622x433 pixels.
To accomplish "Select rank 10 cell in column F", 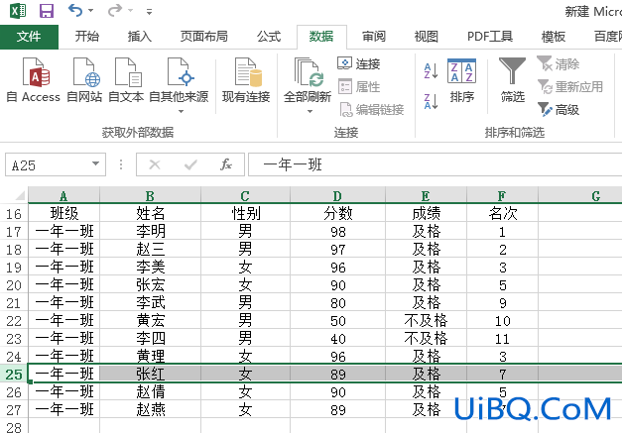I will [502, 320].
